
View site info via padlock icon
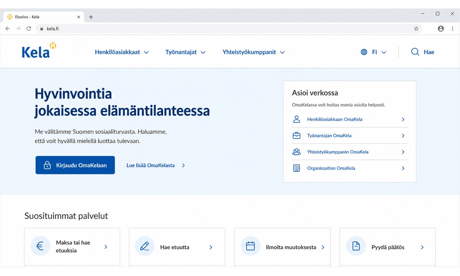point(42,29)
